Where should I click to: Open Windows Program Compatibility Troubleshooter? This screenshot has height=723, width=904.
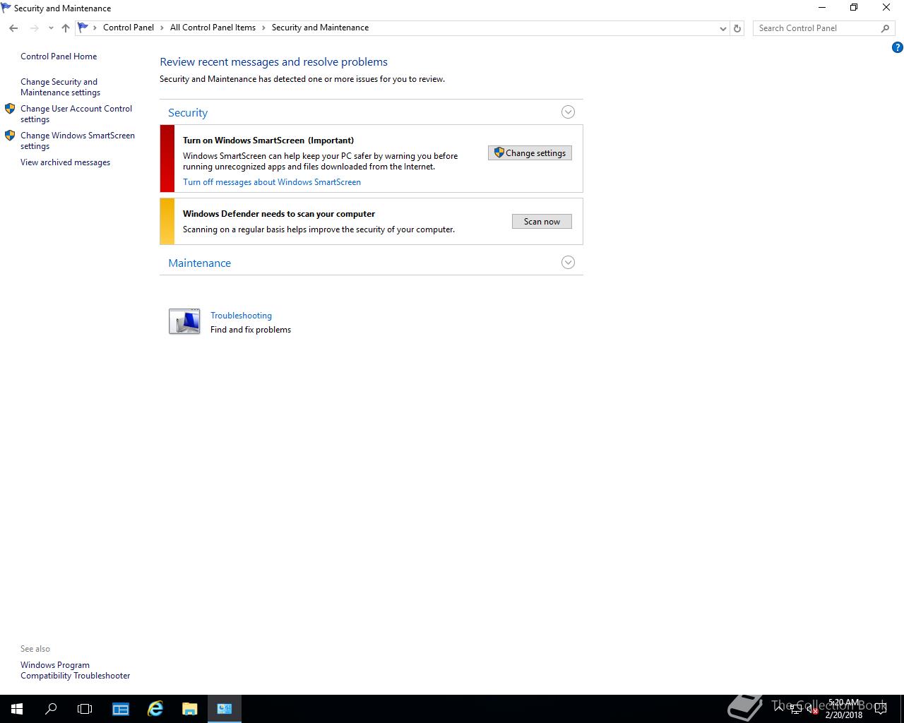click(75, 670)
